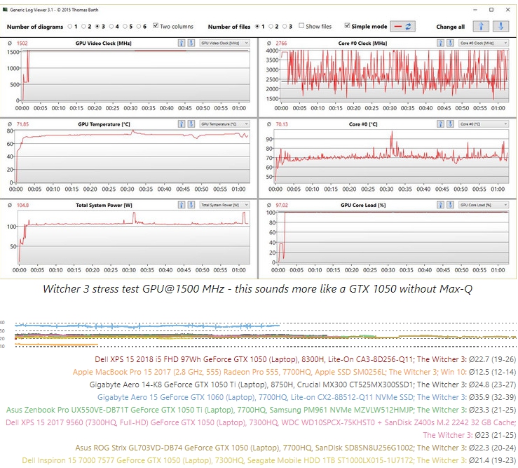Set number of files to 3
This screenshot has width=518, height=468.
pos(285,27)
